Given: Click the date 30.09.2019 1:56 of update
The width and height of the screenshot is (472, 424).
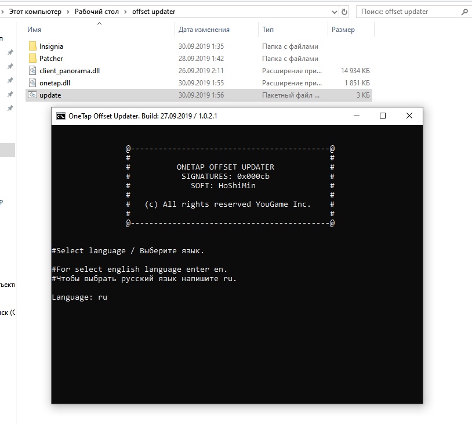Looking at the screenshot, I should tap(201, 95).
